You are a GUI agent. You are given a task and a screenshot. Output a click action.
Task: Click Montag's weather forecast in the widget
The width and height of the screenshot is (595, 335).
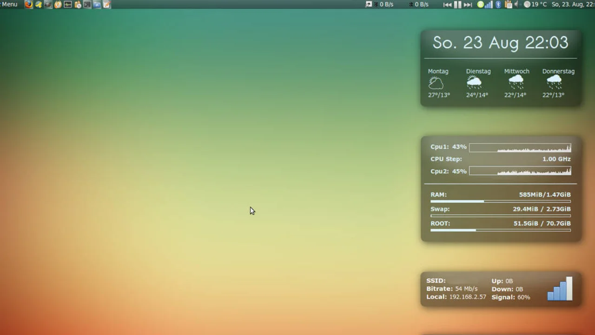coord(437,83)
